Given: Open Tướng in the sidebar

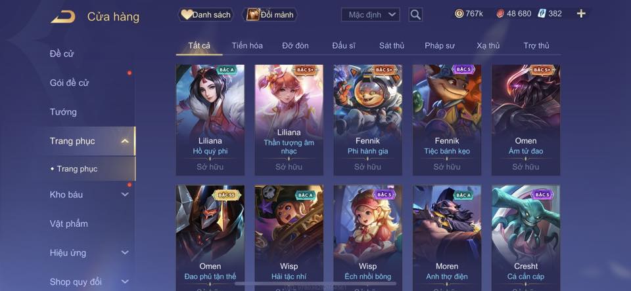Looking at the screenshot, I should 63,112.
